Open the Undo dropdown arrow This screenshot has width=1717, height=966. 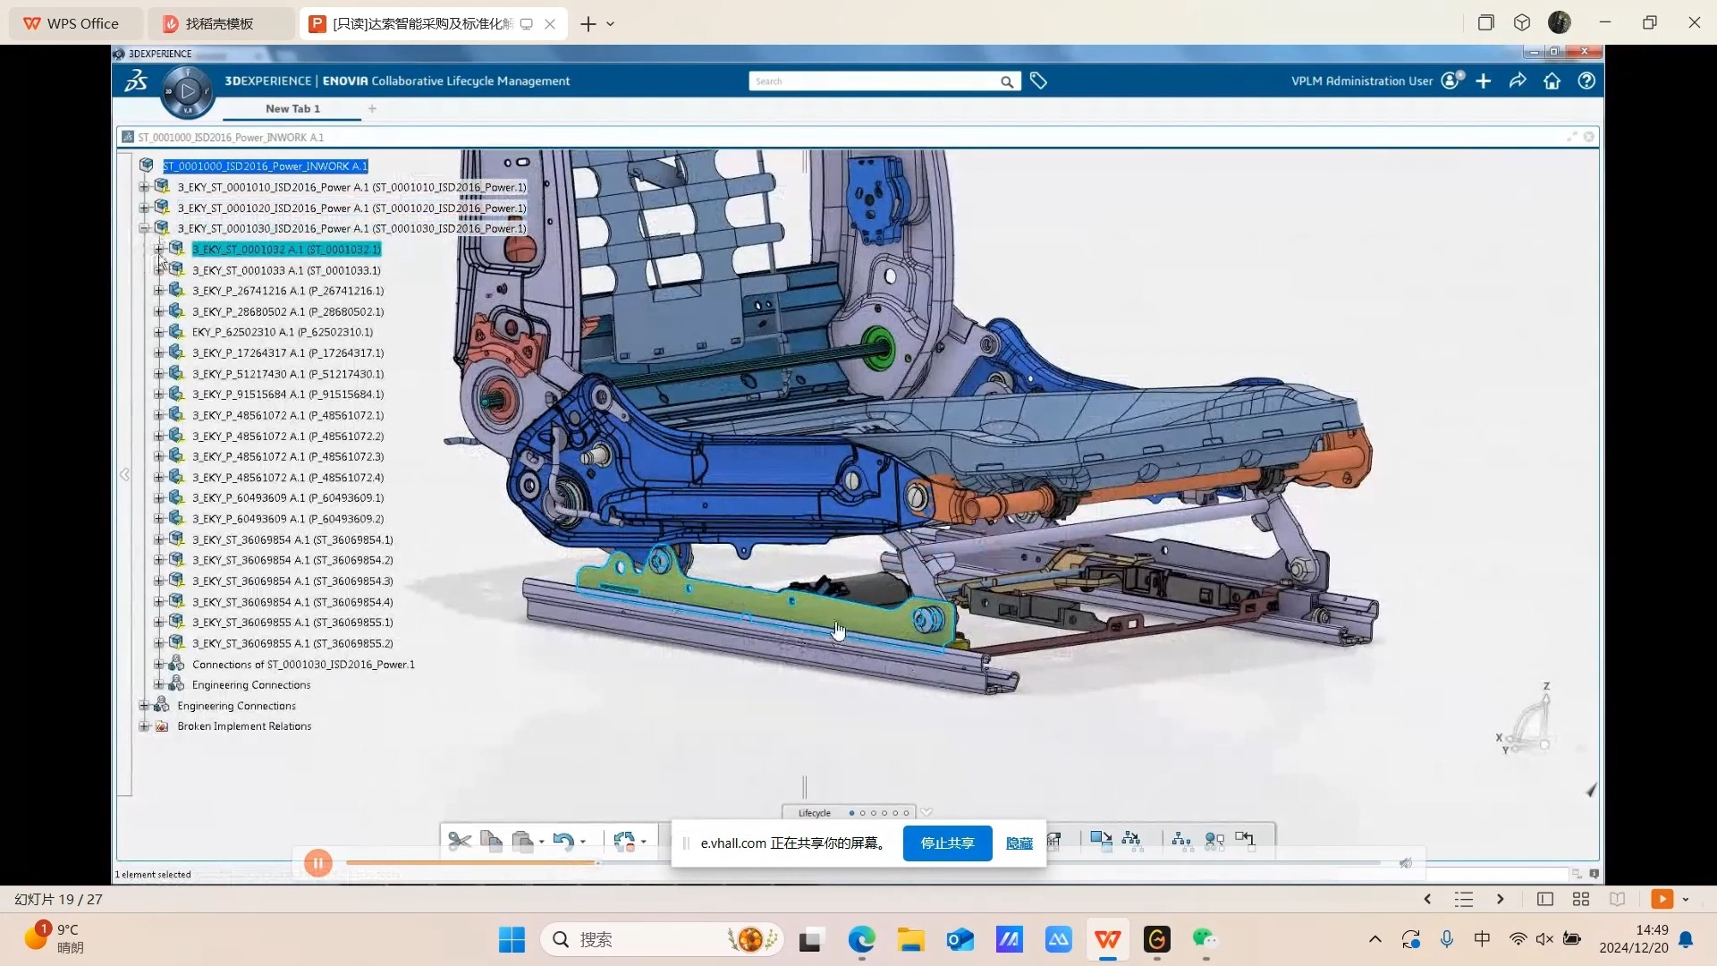click(583, 842)
